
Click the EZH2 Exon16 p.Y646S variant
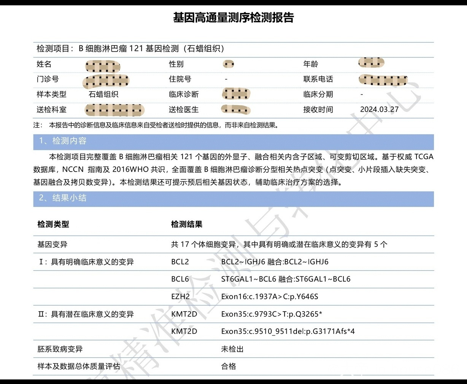click(270, 296)
